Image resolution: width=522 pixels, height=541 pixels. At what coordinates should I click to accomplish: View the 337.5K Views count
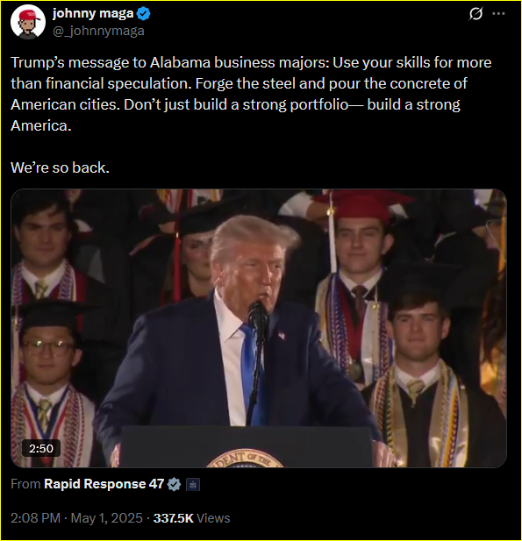[x=191, y=518]
